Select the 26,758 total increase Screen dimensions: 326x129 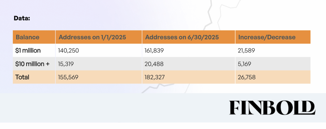tap(247, 77)
